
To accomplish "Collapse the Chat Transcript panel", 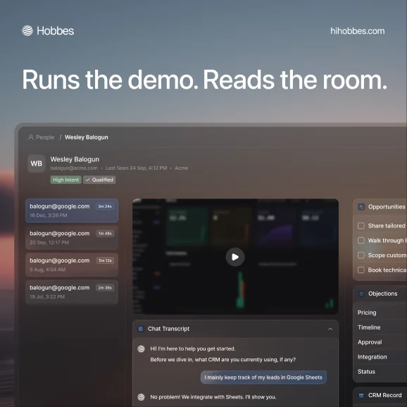I will pyautogui.click(x=330, y=329).
